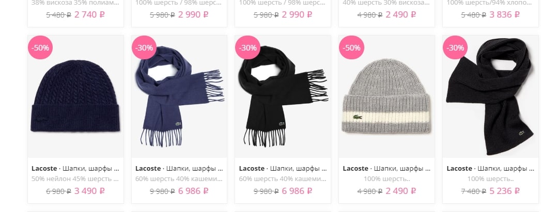
Task: Click the 5 236 ₽ sale price
Action: click(504, 191)
